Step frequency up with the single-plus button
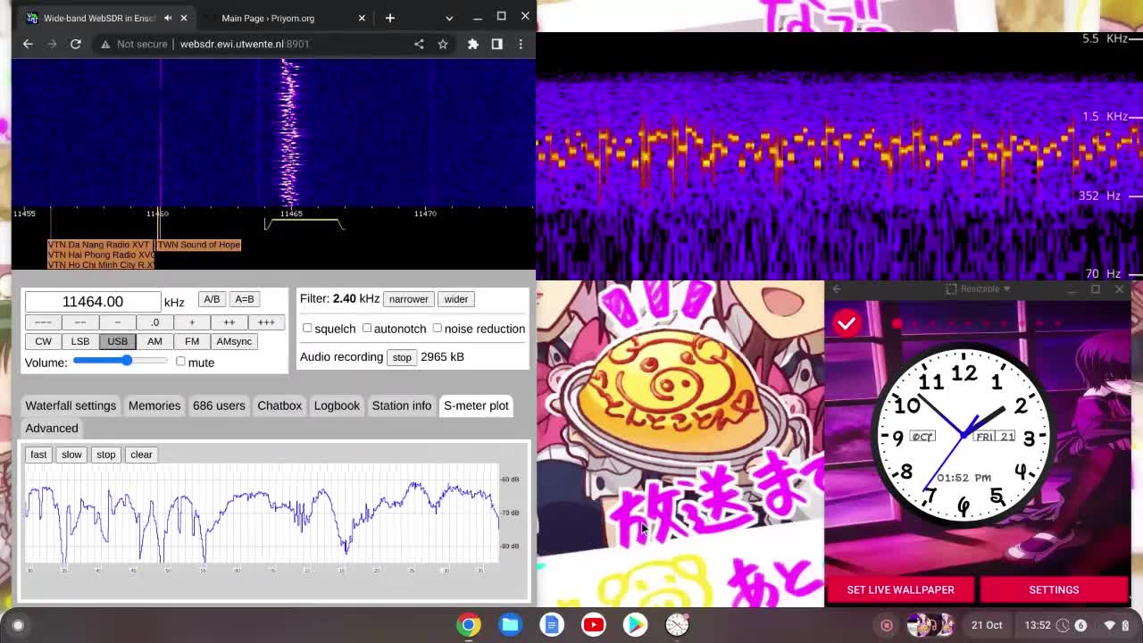This screenshot has height=643, width=1143. tap(191, 322)
